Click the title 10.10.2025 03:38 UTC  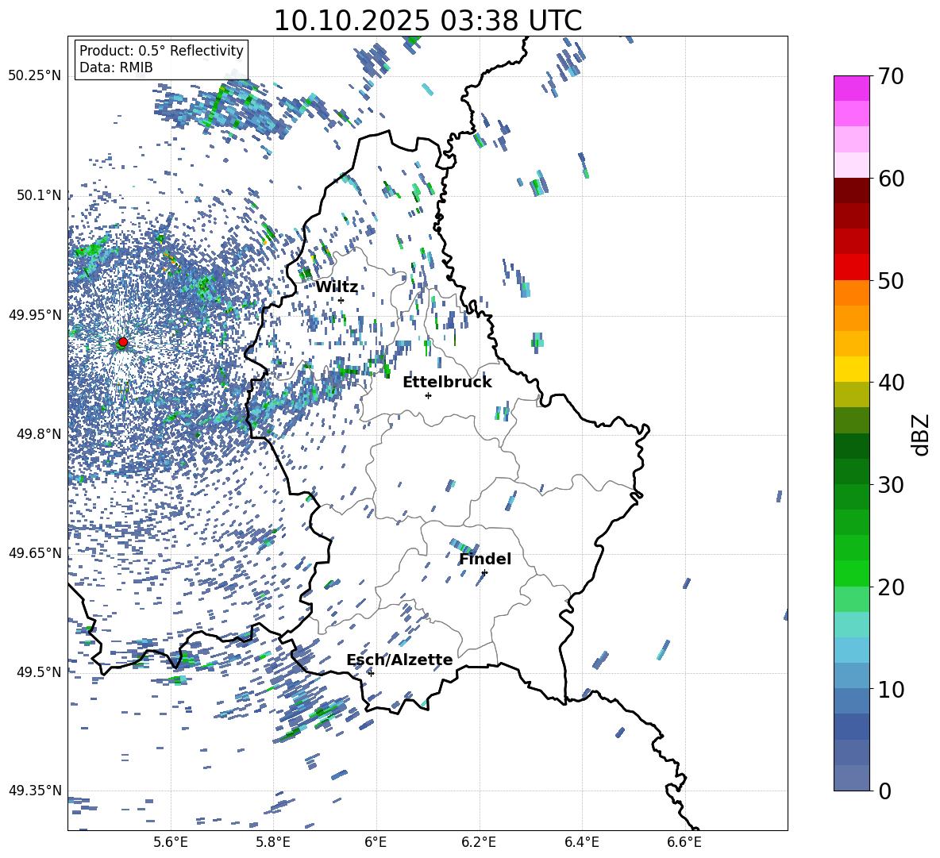tap(428, 21)
